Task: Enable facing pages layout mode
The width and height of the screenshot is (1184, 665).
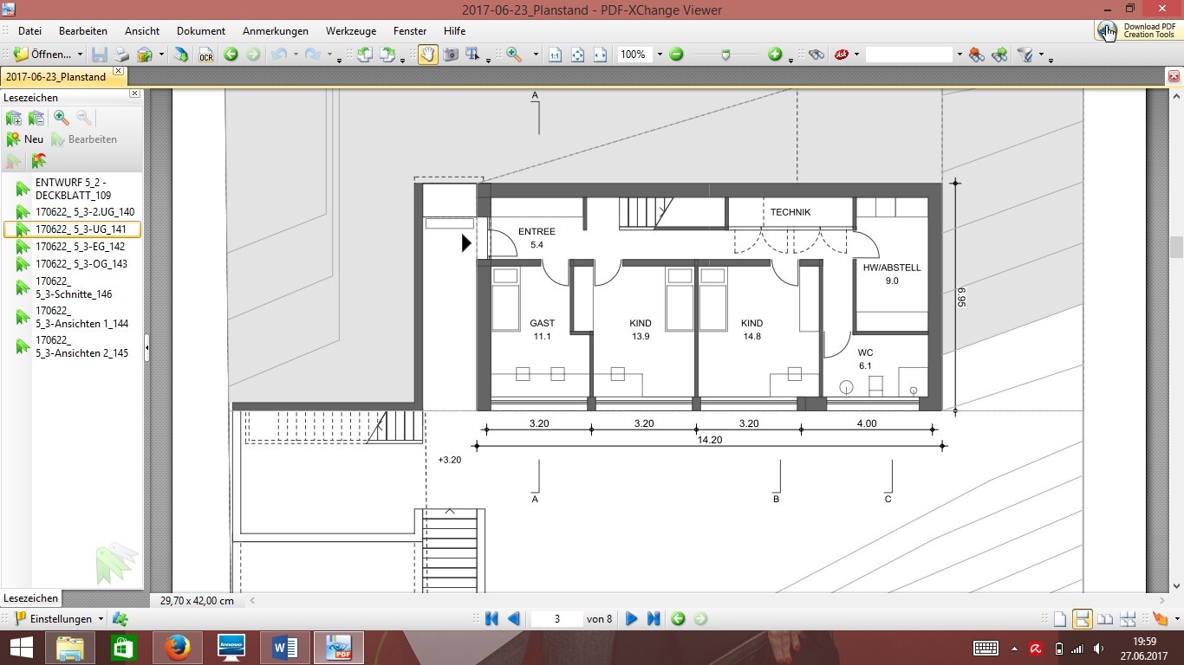Action: coord(1104,618)
